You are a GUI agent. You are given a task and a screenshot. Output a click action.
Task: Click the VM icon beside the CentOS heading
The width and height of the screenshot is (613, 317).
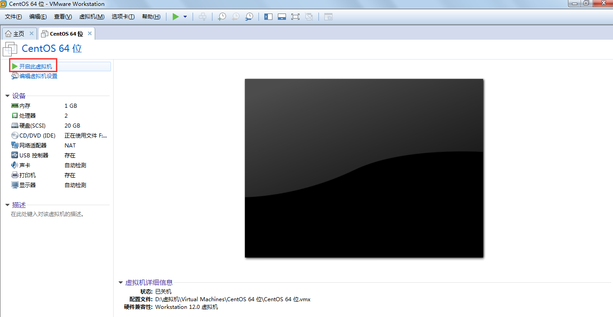point(10,49)
